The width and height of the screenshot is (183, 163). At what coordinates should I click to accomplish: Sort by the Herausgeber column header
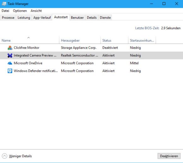pyautogui.click(x=70, y=41)
